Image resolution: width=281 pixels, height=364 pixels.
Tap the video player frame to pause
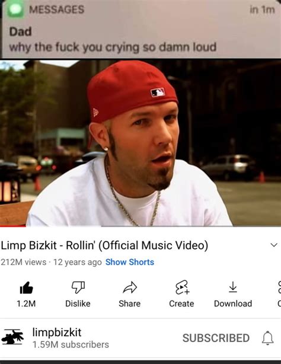tap(140, 143)
